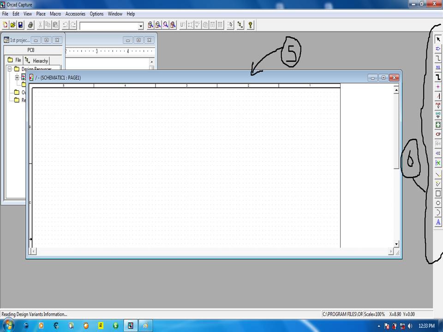The image size is (443, 332).
Task: Select the Place Junction tool
Action: (x=438, y=87)
